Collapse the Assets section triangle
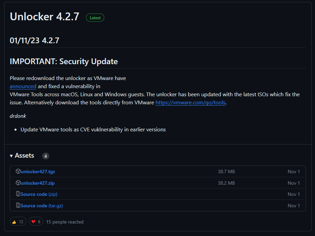The image size is (315, 236). (11, 156)
